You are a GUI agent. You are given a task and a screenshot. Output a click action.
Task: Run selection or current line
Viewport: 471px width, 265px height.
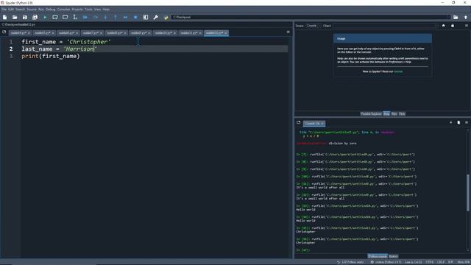click(x=75, y=18)
